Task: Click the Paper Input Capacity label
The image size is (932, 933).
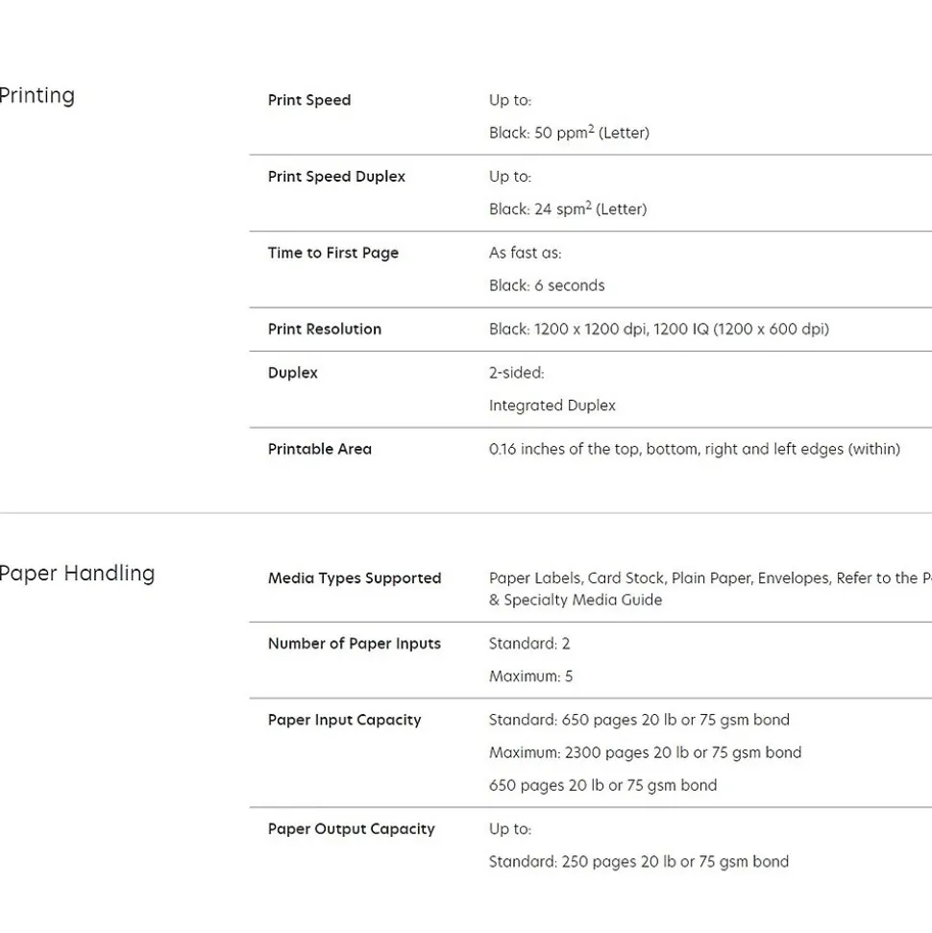Action: 344,720
